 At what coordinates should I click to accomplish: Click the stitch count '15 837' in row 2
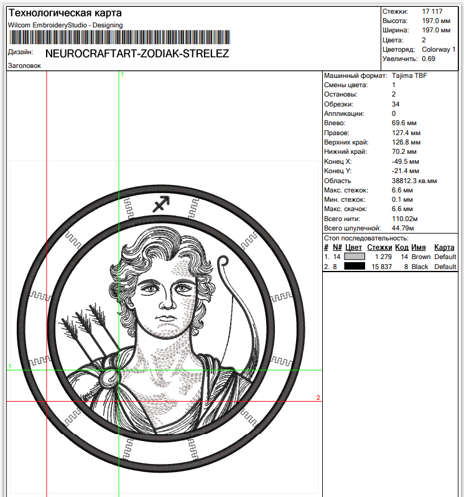tap(381, 267)
